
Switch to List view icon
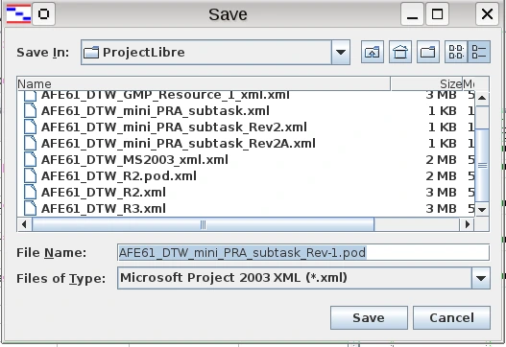click(x=456, y=52)
